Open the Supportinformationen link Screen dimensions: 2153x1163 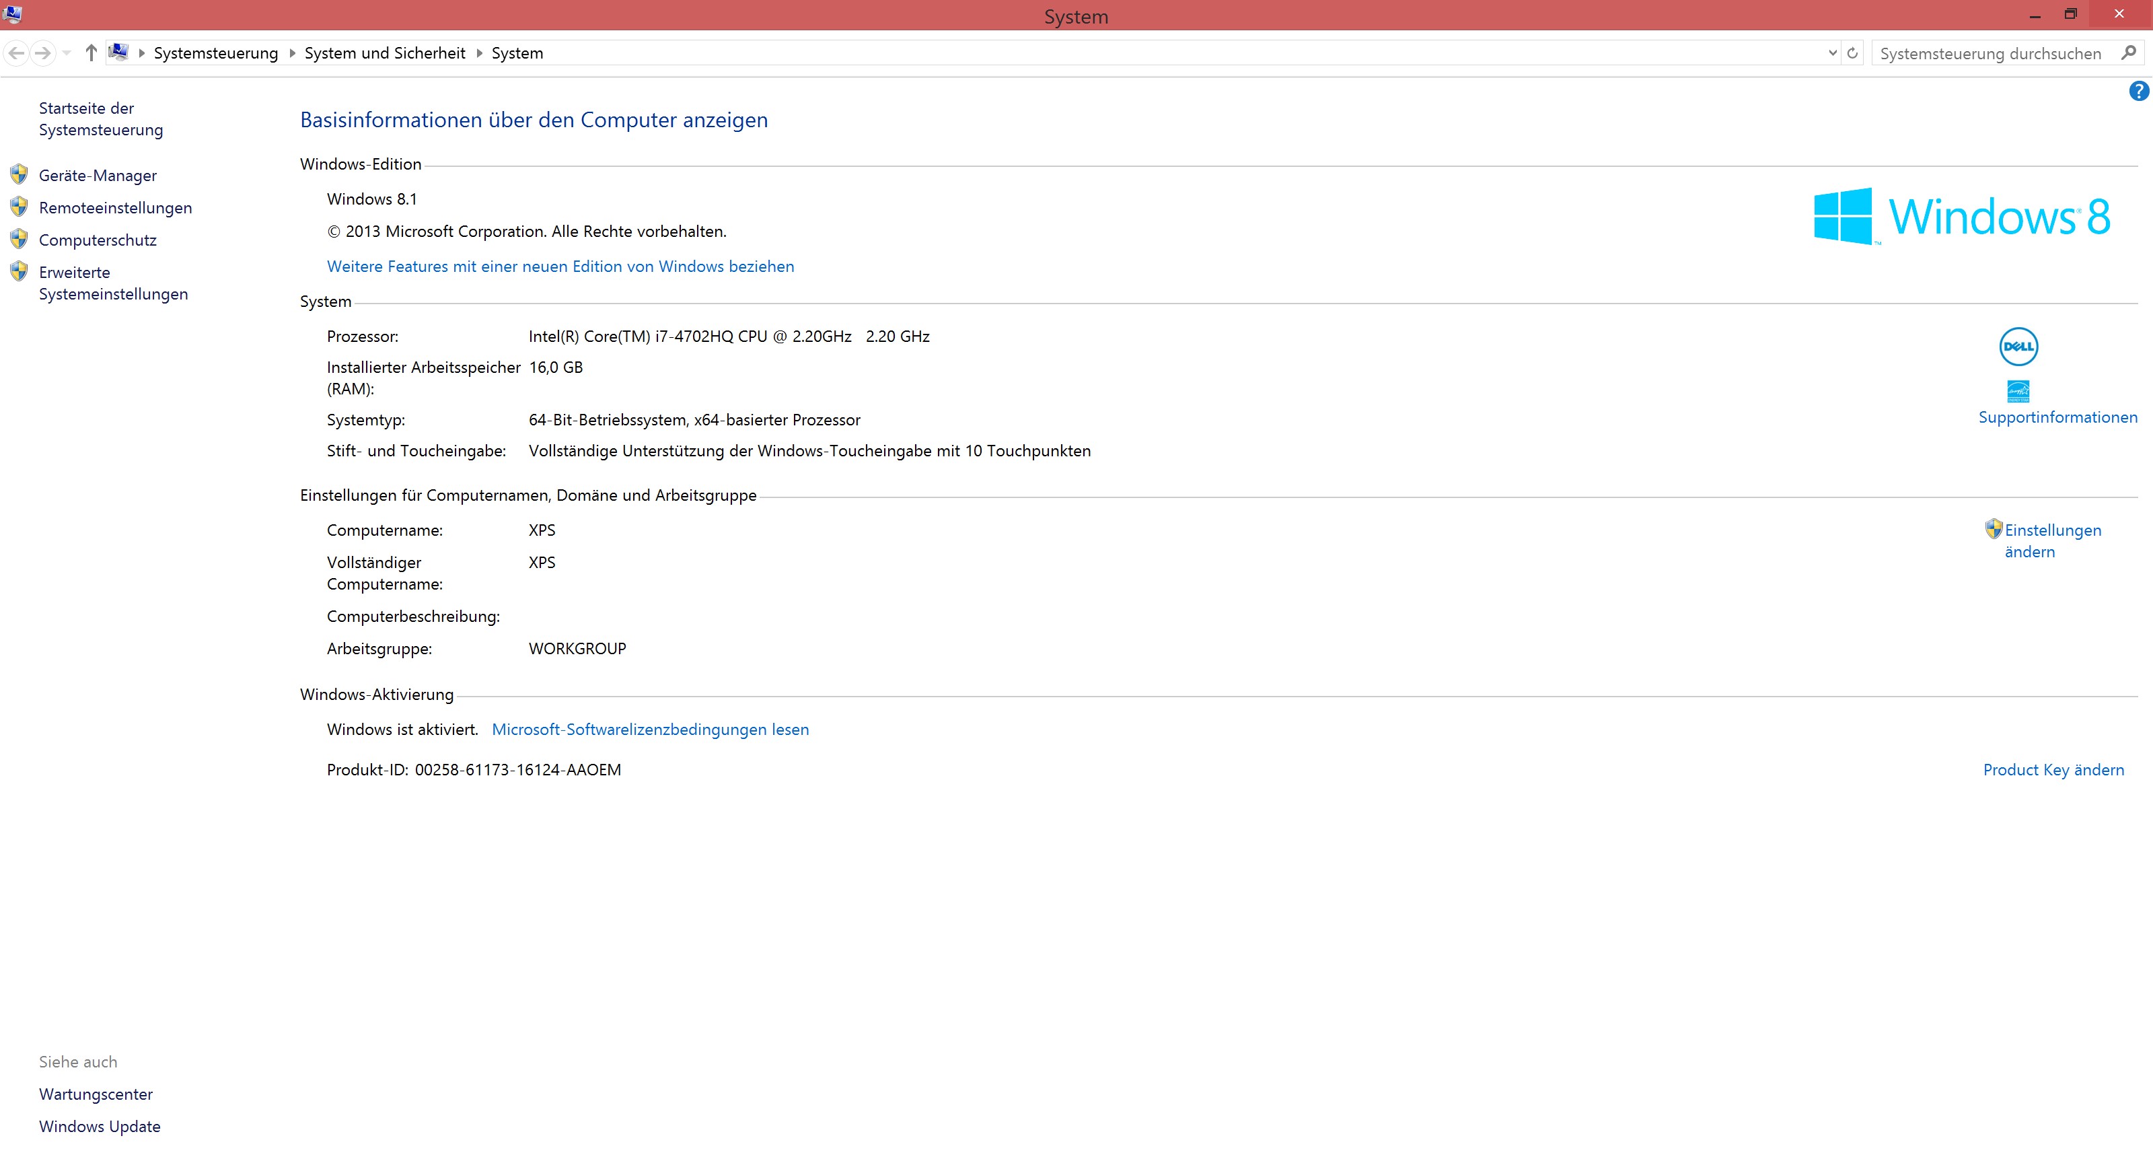pyautogui.click(x=2057, y=417)
